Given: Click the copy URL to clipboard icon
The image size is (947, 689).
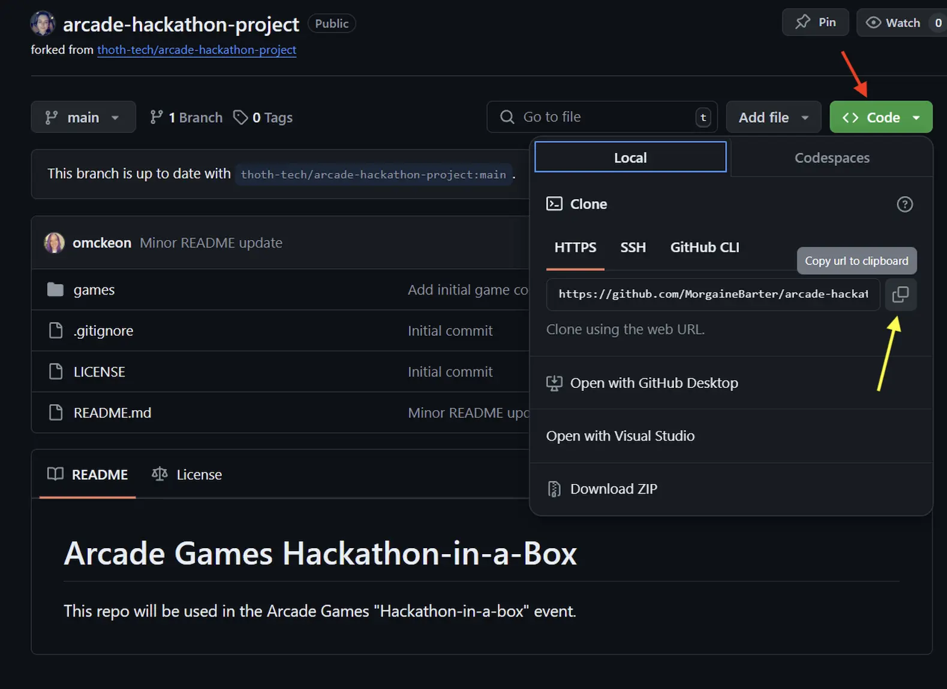Looking at the screenshot, I should (900, 294).
